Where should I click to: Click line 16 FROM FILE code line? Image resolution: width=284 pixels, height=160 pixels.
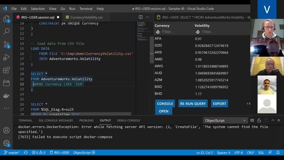[86, 54]
